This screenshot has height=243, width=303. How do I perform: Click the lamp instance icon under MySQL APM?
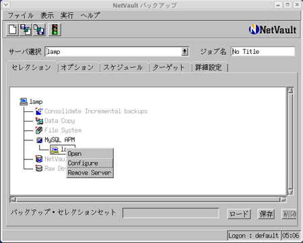[55, 149]
